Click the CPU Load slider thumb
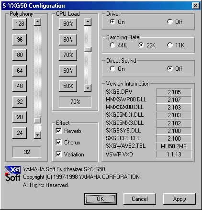Image resolution: width=202 pixels, height=210 pixels. 88,49
